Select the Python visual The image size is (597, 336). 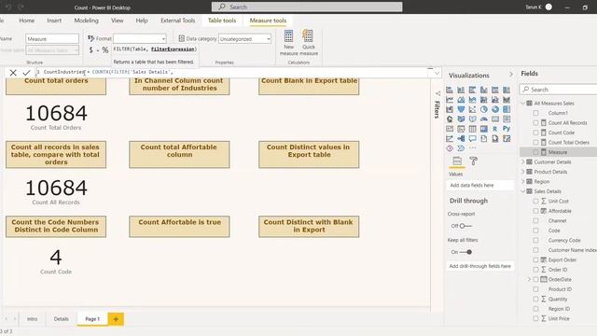507,129
